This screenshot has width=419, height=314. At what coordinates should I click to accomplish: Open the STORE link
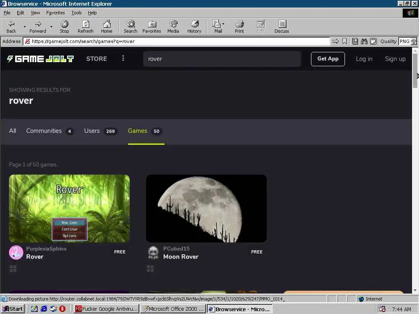pyautogui.click(x=97, y=59)
